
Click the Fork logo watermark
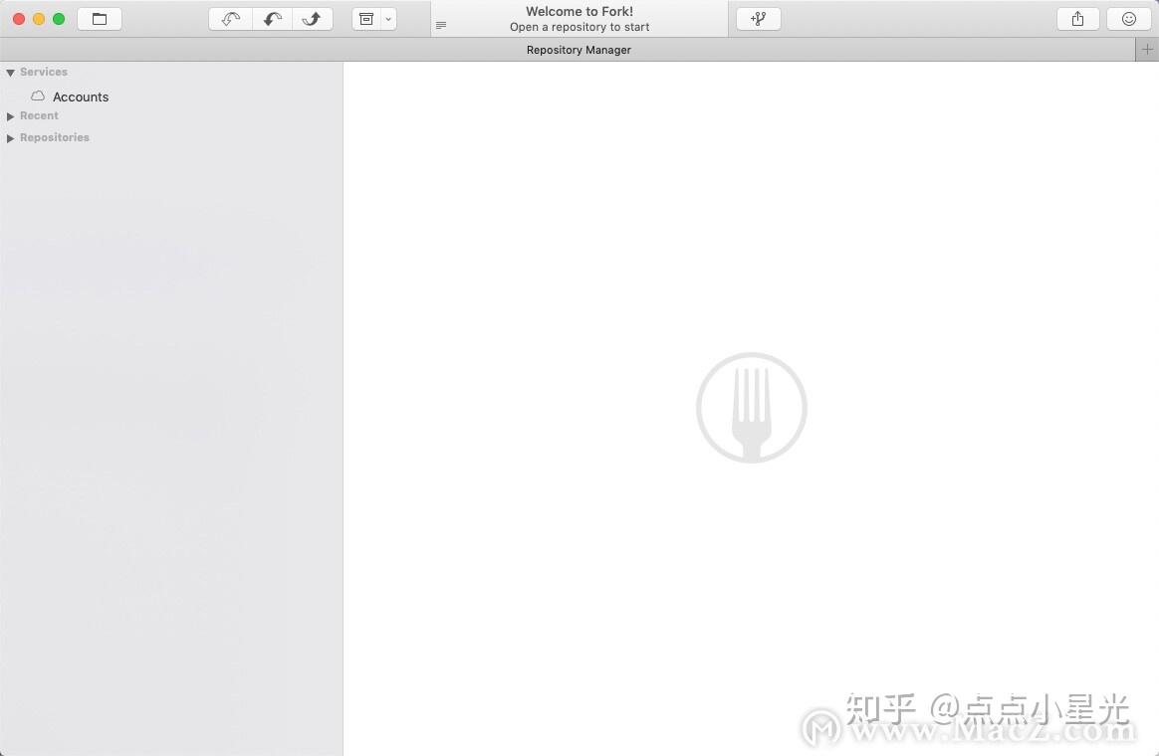pyautogui.click(x=752, y=408)
